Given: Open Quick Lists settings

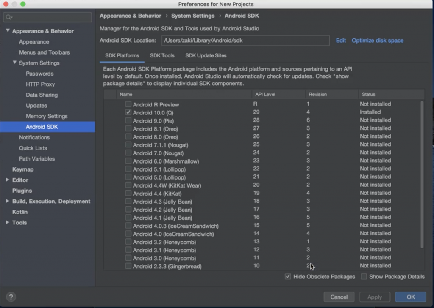Looking at the screenshot, I should [x=33, y=148].
